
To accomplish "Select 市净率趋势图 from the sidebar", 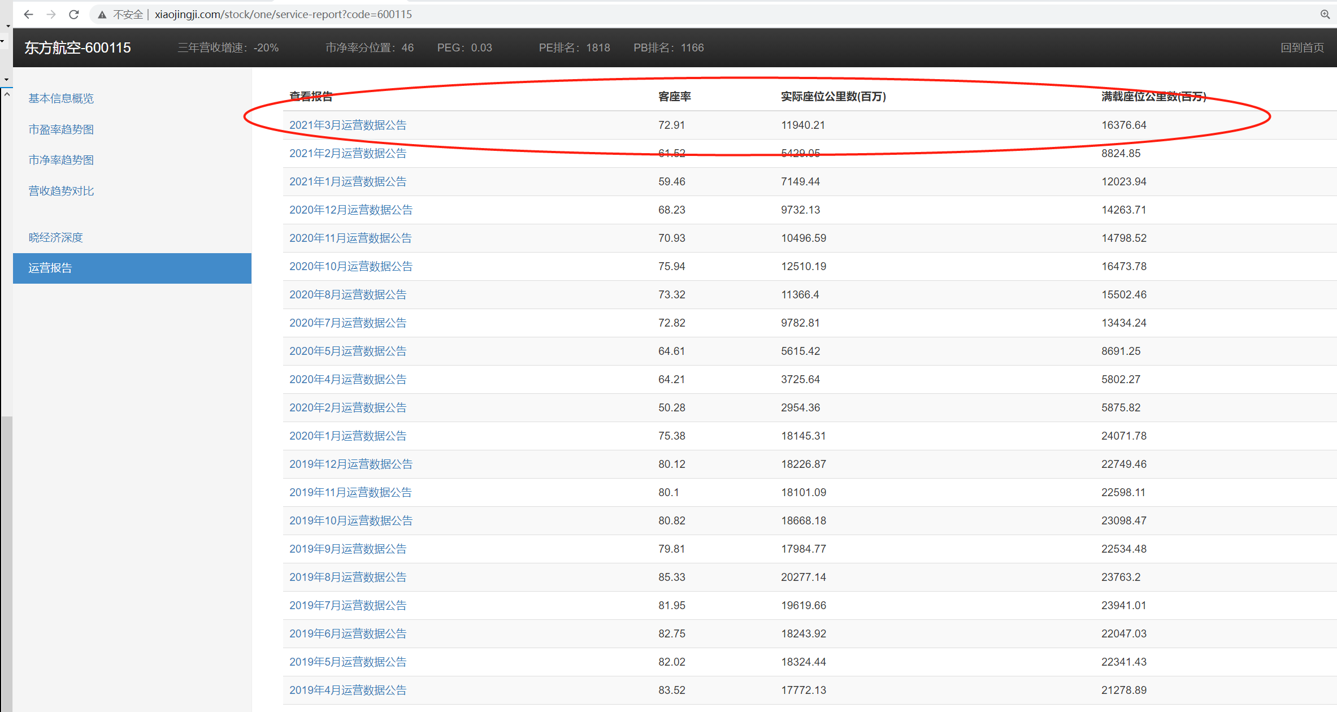I will [61, 160].
